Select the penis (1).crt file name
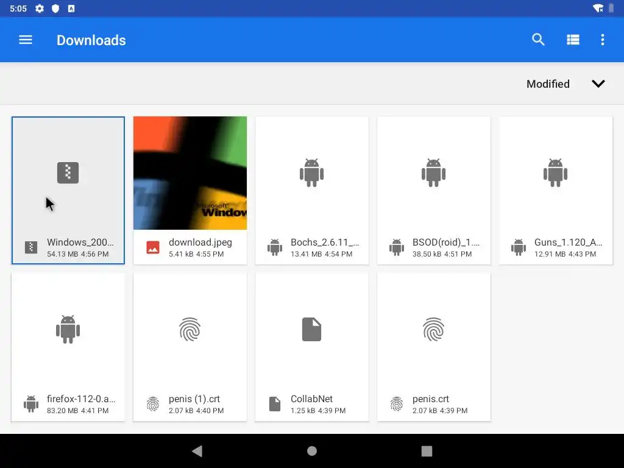The height and width of the screenshot is (468, 624). 194,399
